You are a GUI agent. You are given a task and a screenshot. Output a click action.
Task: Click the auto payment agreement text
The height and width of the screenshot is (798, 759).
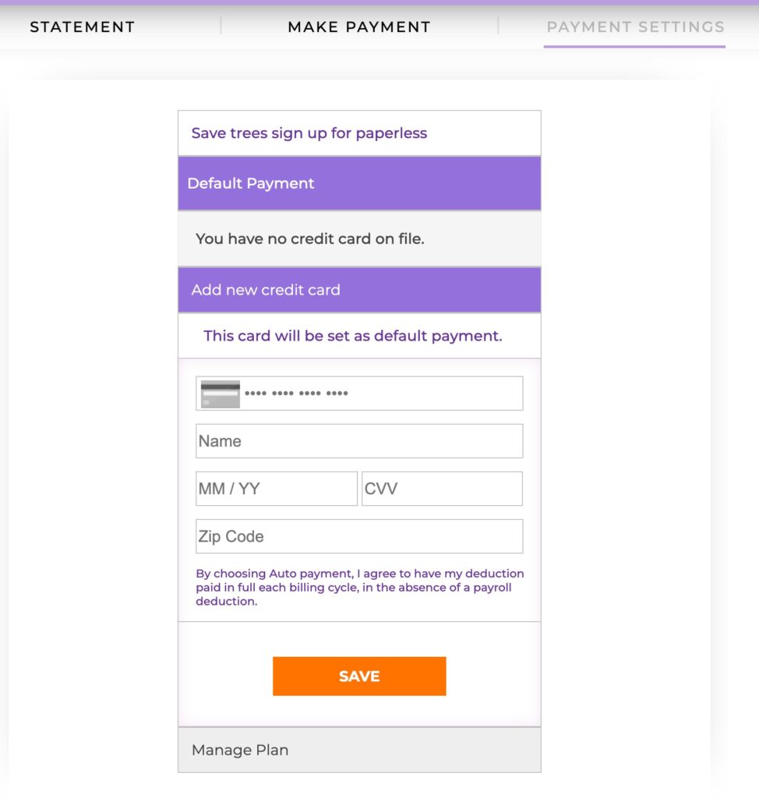point(358,587)
